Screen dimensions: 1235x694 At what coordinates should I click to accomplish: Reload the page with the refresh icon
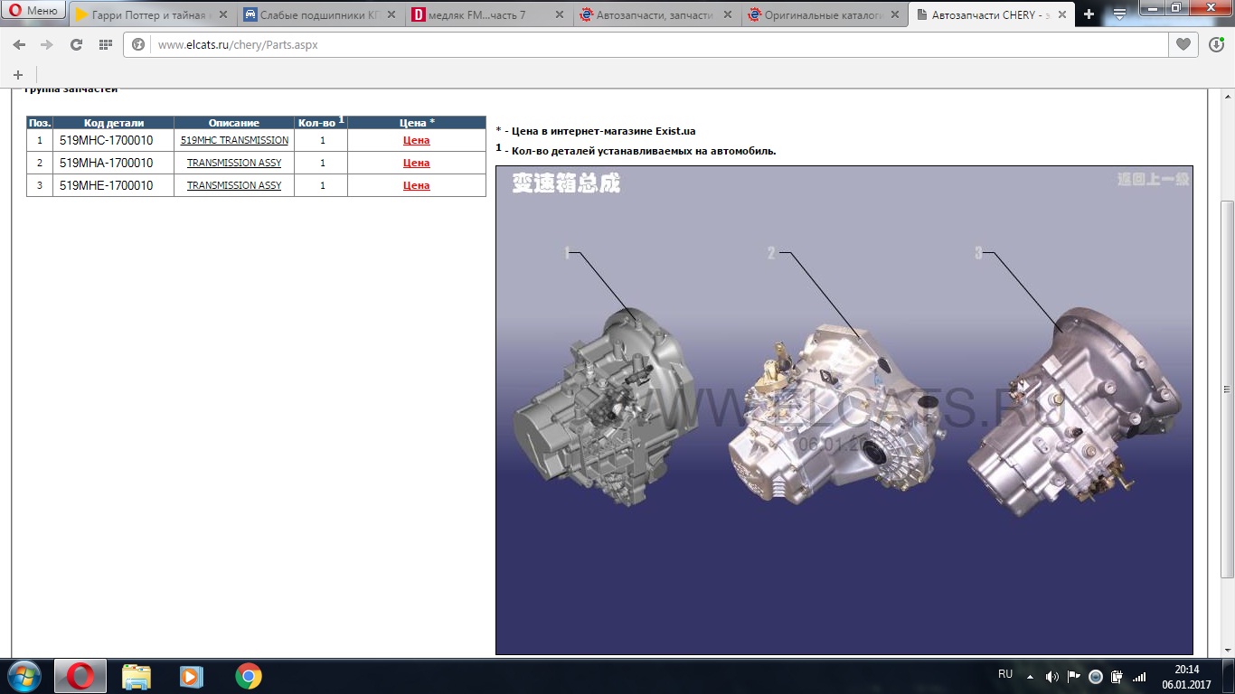tap(76, 45)
